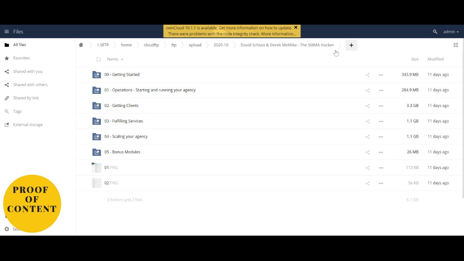Click the 00 - Getting Started folder icon

point(96,75)
